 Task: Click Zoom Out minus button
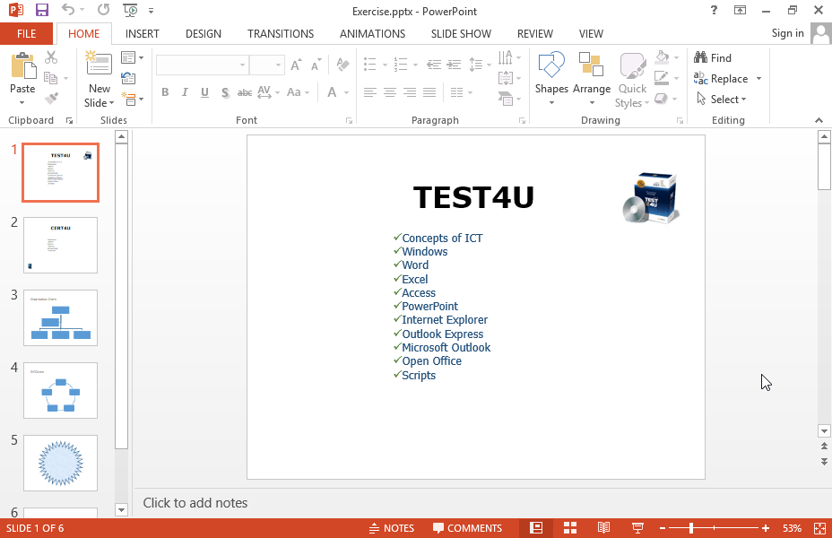click(x=663, y=528)
